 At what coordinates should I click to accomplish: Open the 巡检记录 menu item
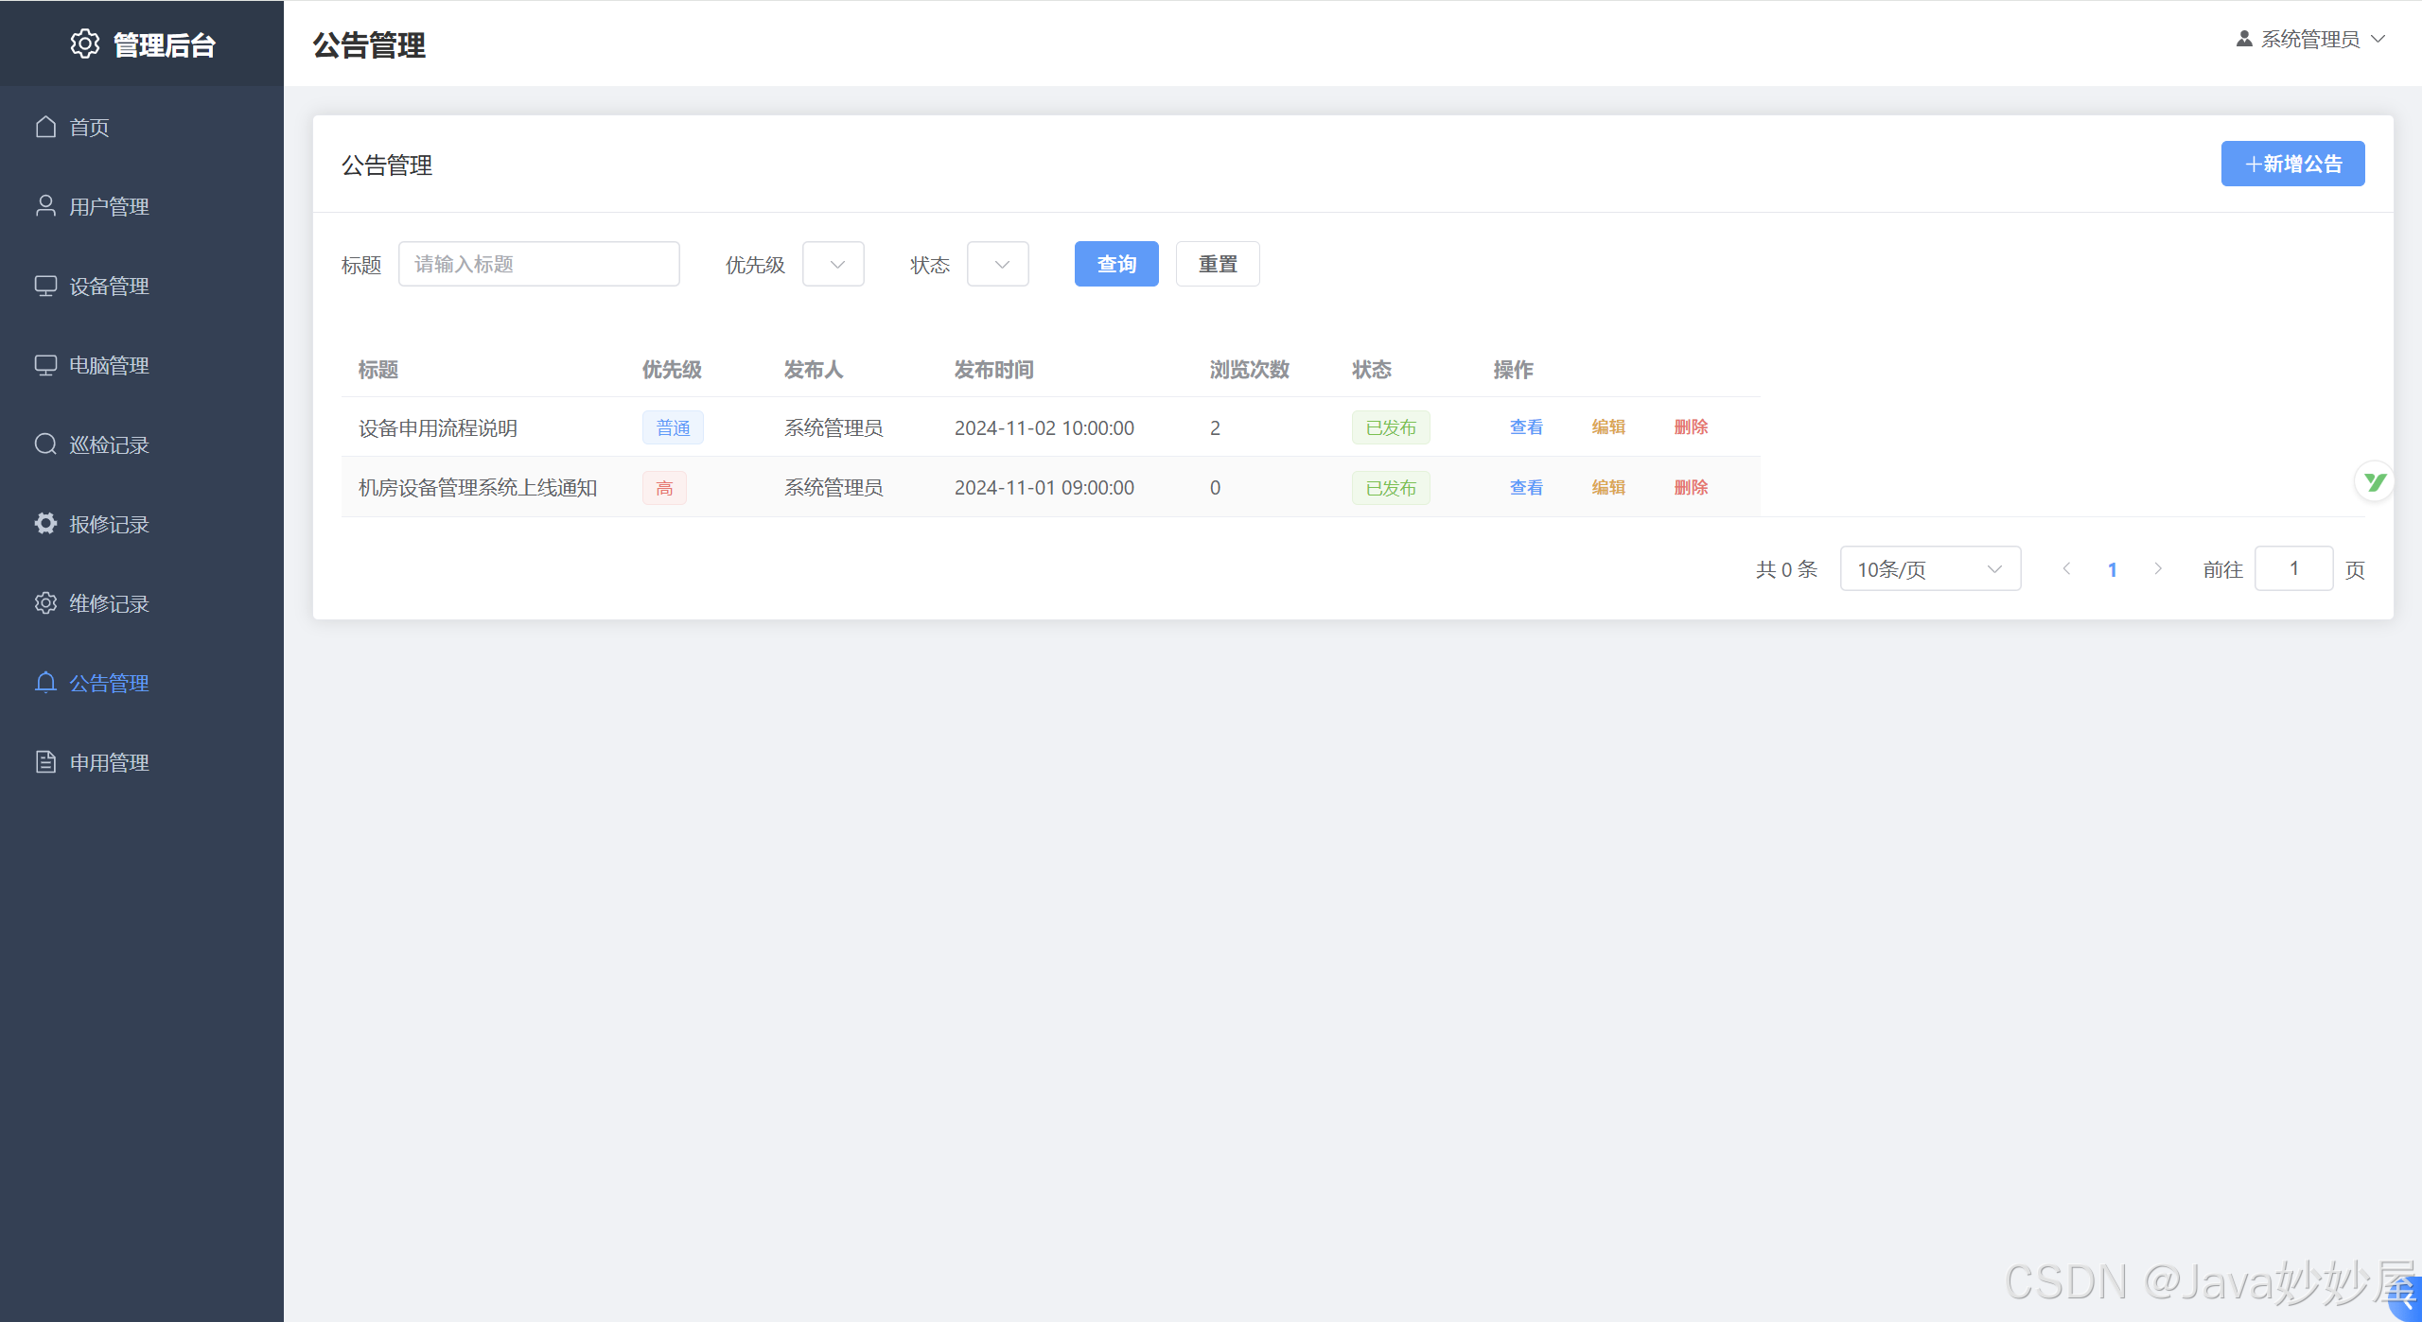pyautogui.click(x=142, y=444)
